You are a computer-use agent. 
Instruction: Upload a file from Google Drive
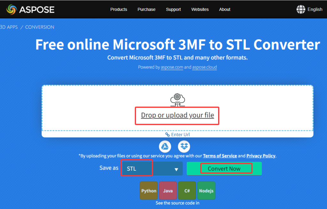(165, 147)
